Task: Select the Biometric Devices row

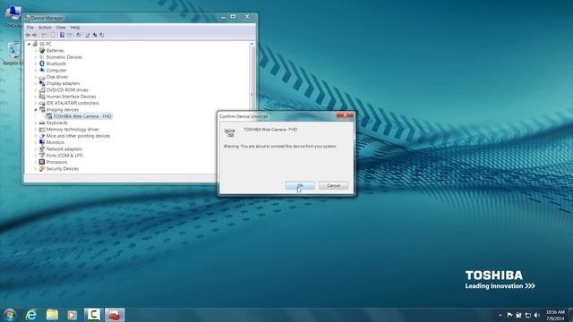Action: pos(64,57)
